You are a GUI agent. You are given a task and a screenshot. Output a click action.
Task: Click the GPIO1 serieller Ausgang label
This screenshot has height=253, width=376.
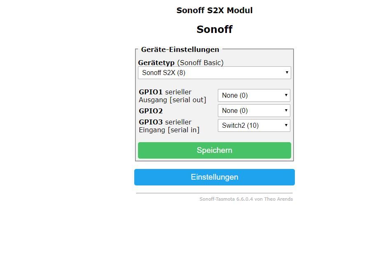tap(173, 96)
